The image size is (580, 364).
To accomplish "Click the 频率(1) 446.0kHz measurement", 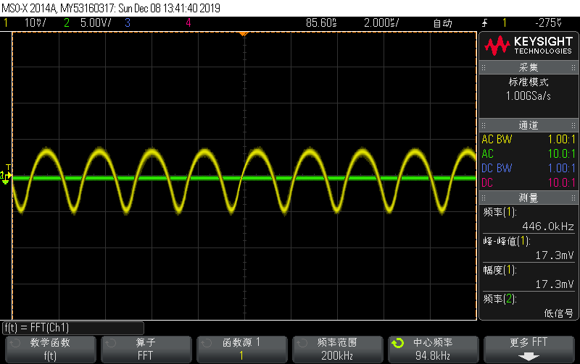I will [x=529, y=219].
